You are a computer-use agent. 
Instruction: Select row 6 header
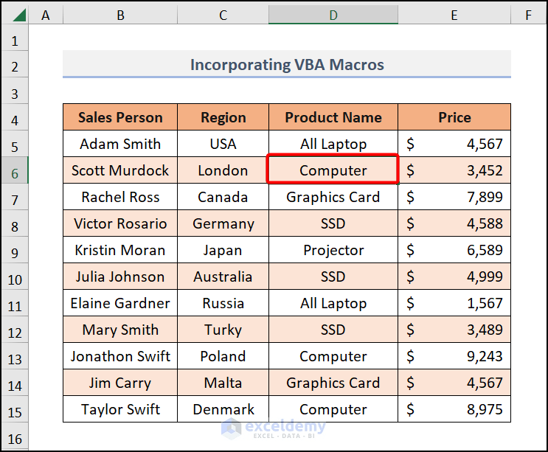(x=15, y=170)
